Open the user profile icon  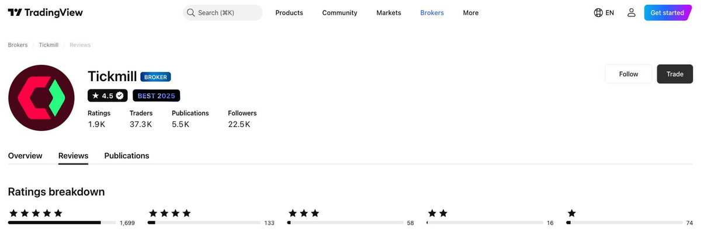point(631,13)
